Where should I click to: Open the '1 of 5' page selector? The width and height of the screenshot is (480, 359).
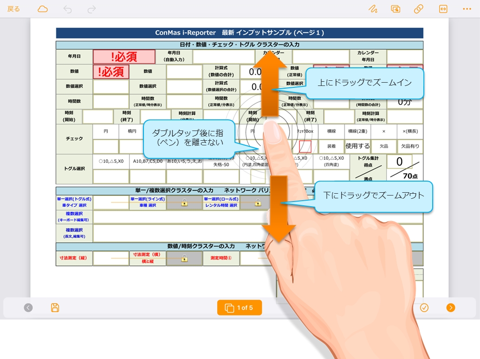point(240,307)
